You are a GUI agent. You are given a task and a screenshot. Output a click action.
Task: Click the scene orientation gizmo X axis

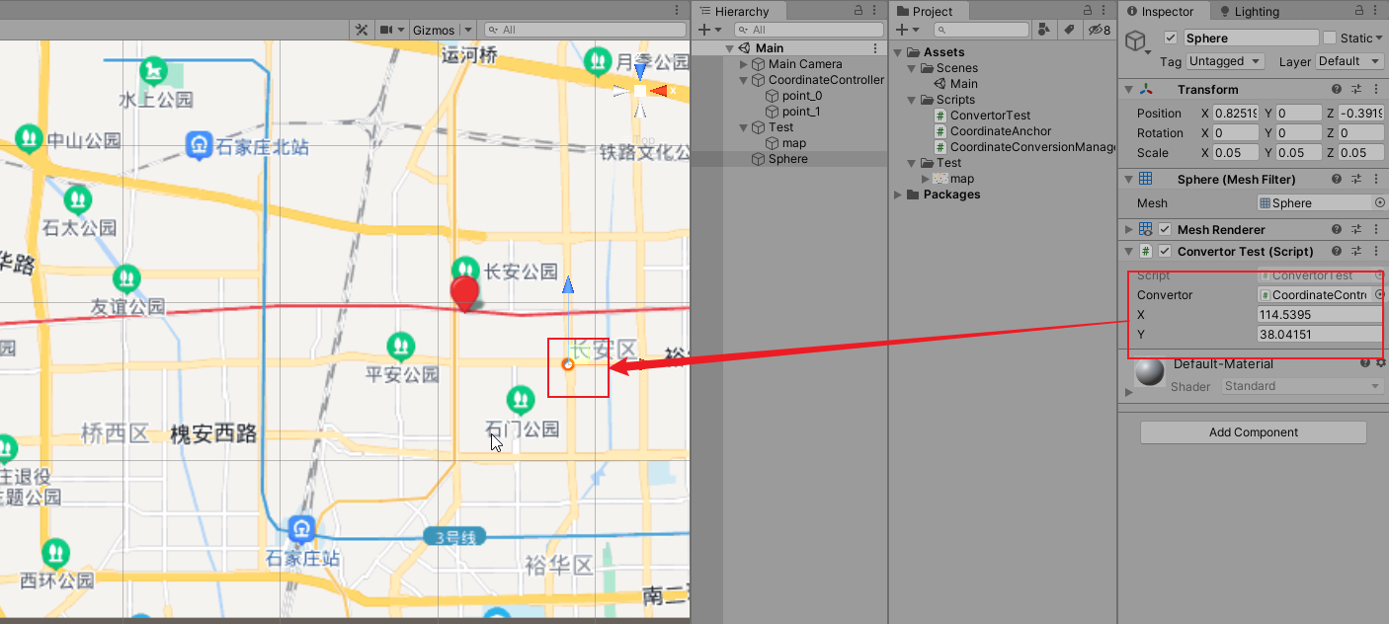click(x=660, y=91)
